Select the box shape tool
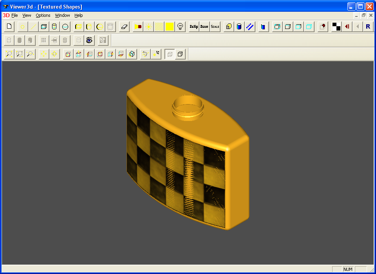 pos(44,27)
